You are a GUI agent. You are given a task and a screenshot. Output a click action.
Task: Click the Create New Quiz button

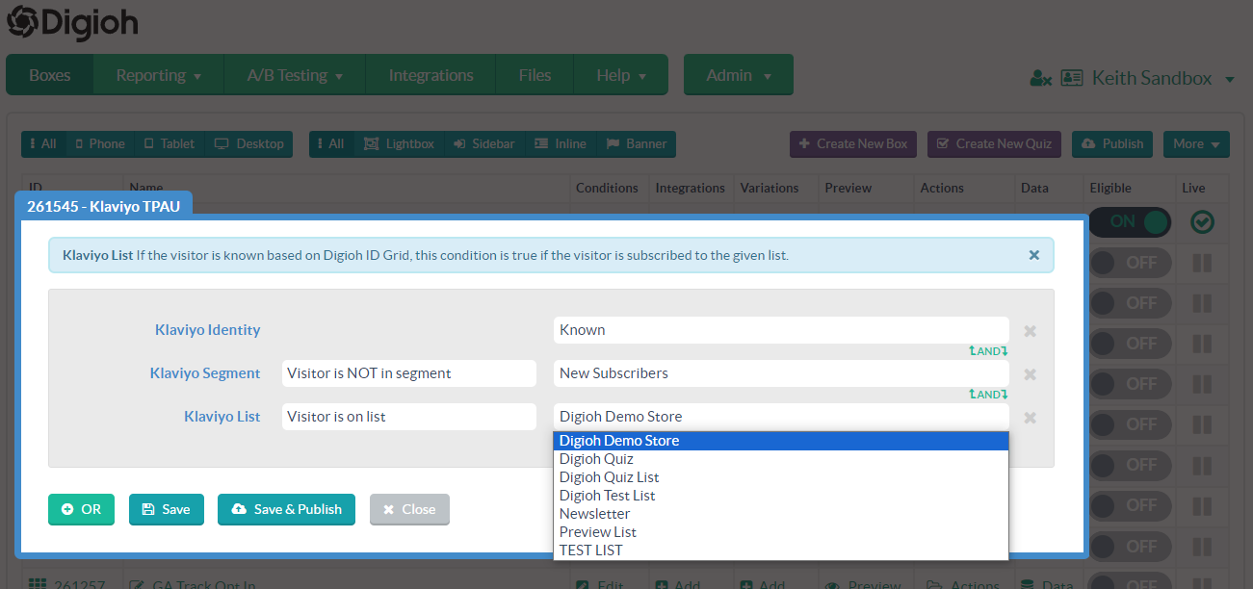point(994,143)
